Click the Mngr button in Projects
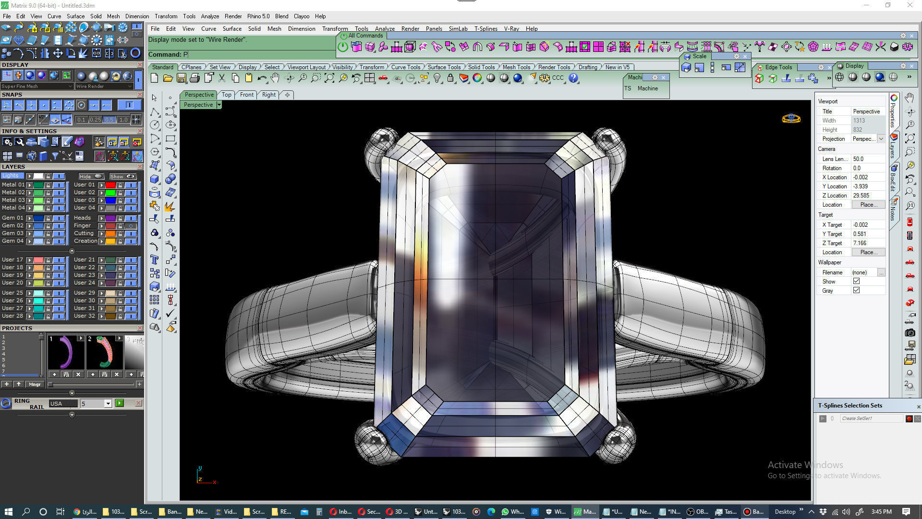 click(x=35, y=384)
